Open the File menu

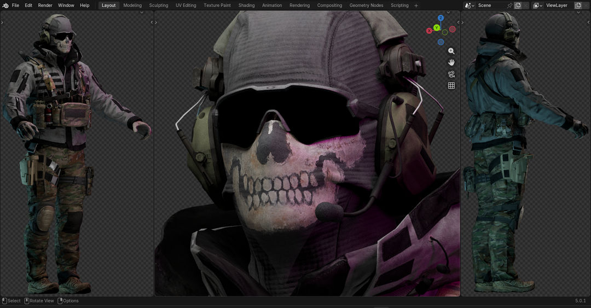(x=15, y=5)
